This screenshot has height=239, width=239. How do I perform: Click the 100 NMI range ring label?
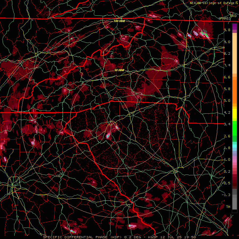coord(119,21)
